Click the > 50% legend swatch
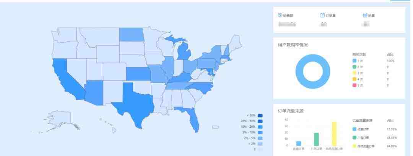Image resolution: width=413 pixels, height=156 pixels. click(x=260, y=116)
